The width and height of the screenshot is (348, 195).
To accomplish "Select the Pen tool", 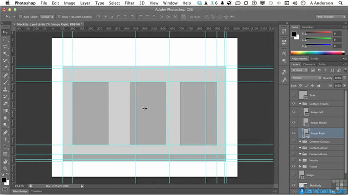I will tap(5, 133).
